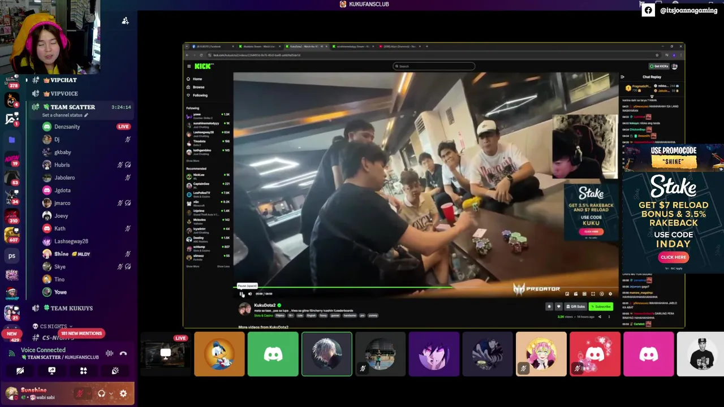Open the soundboard button
Screen dimensions: 724x407
[x=115, y=371]
